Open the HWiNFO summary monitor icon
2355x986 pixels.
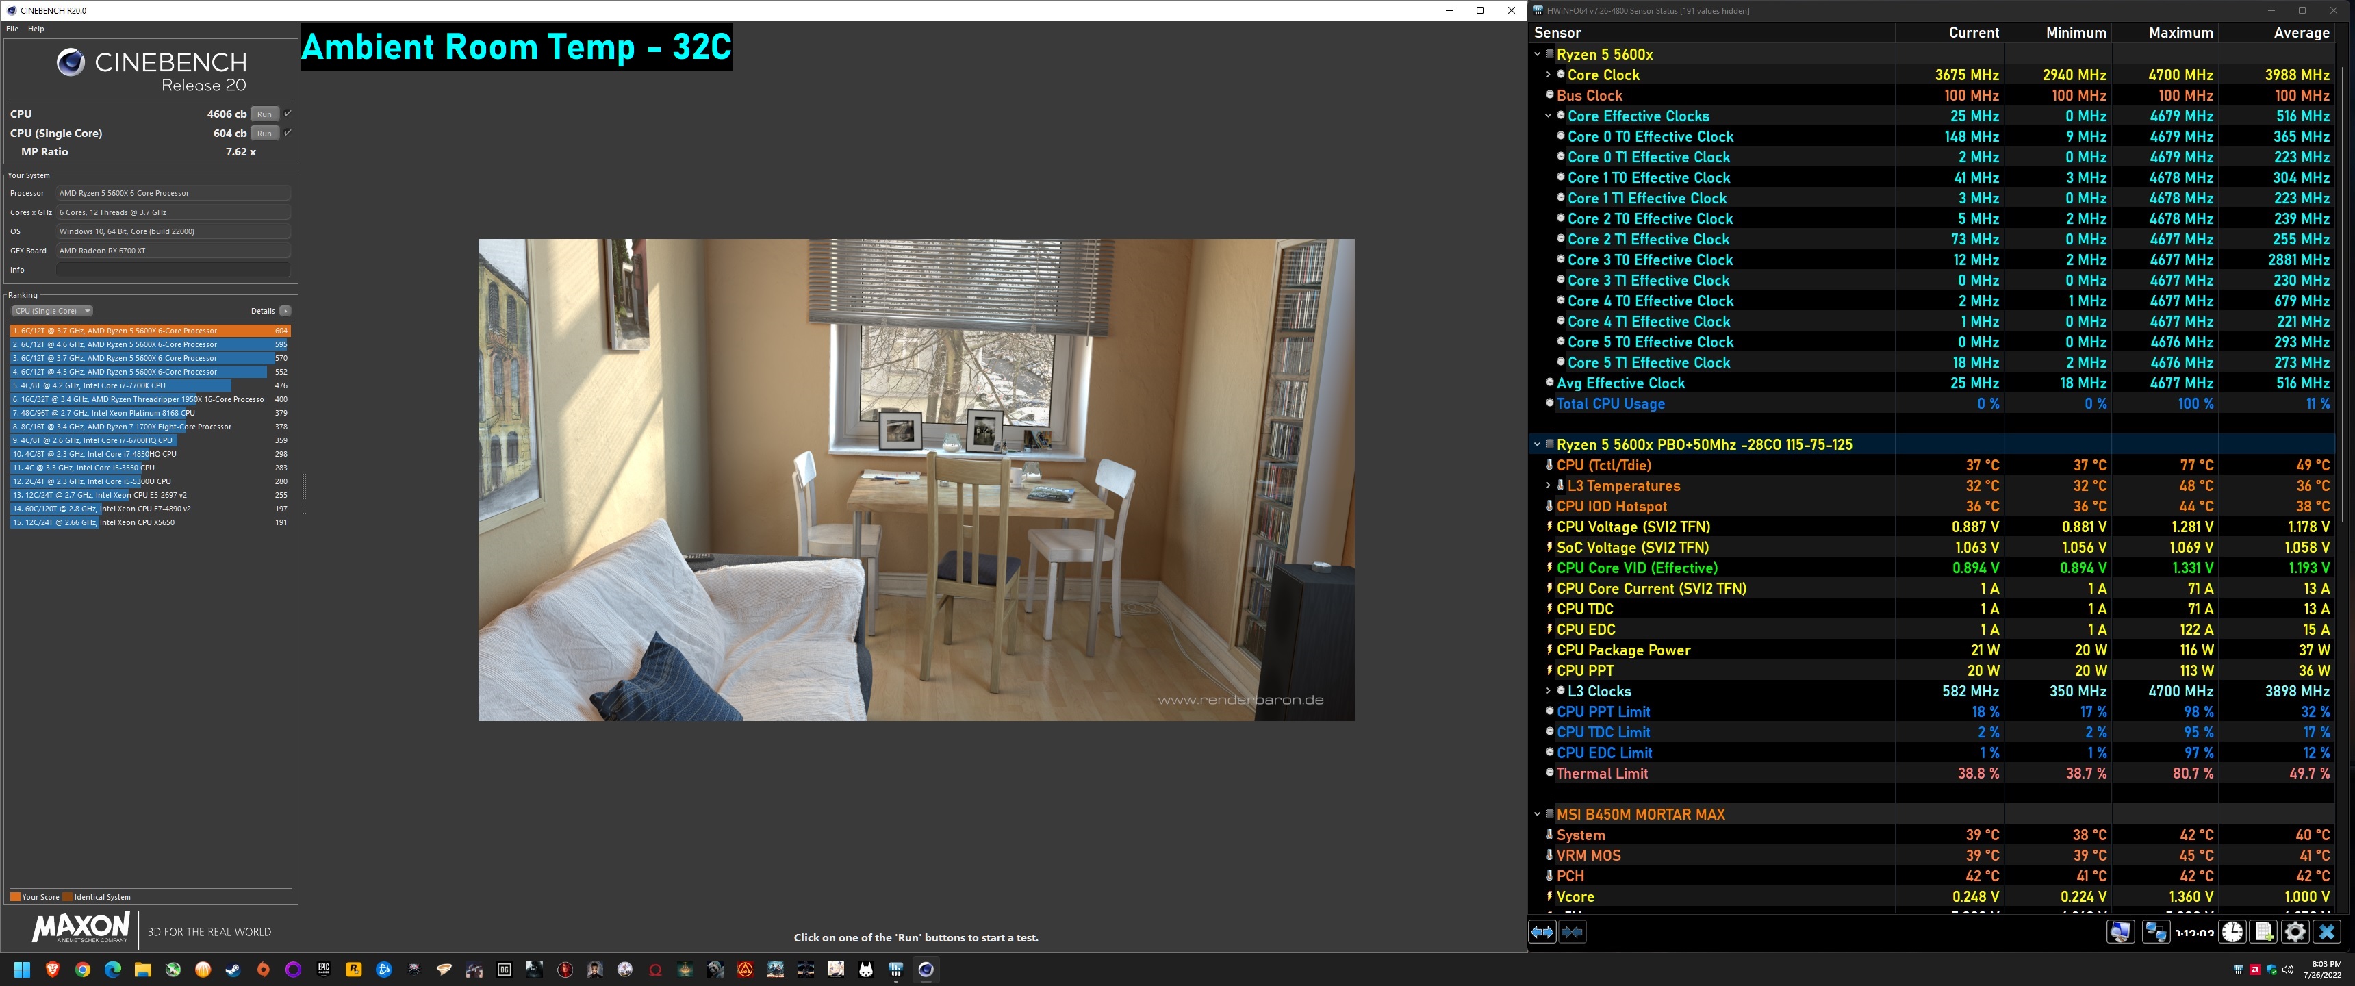2120,932
